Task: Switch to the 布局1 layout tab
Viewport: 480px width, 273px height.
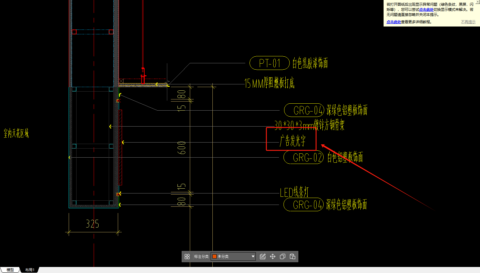Action: click(30, 270)
